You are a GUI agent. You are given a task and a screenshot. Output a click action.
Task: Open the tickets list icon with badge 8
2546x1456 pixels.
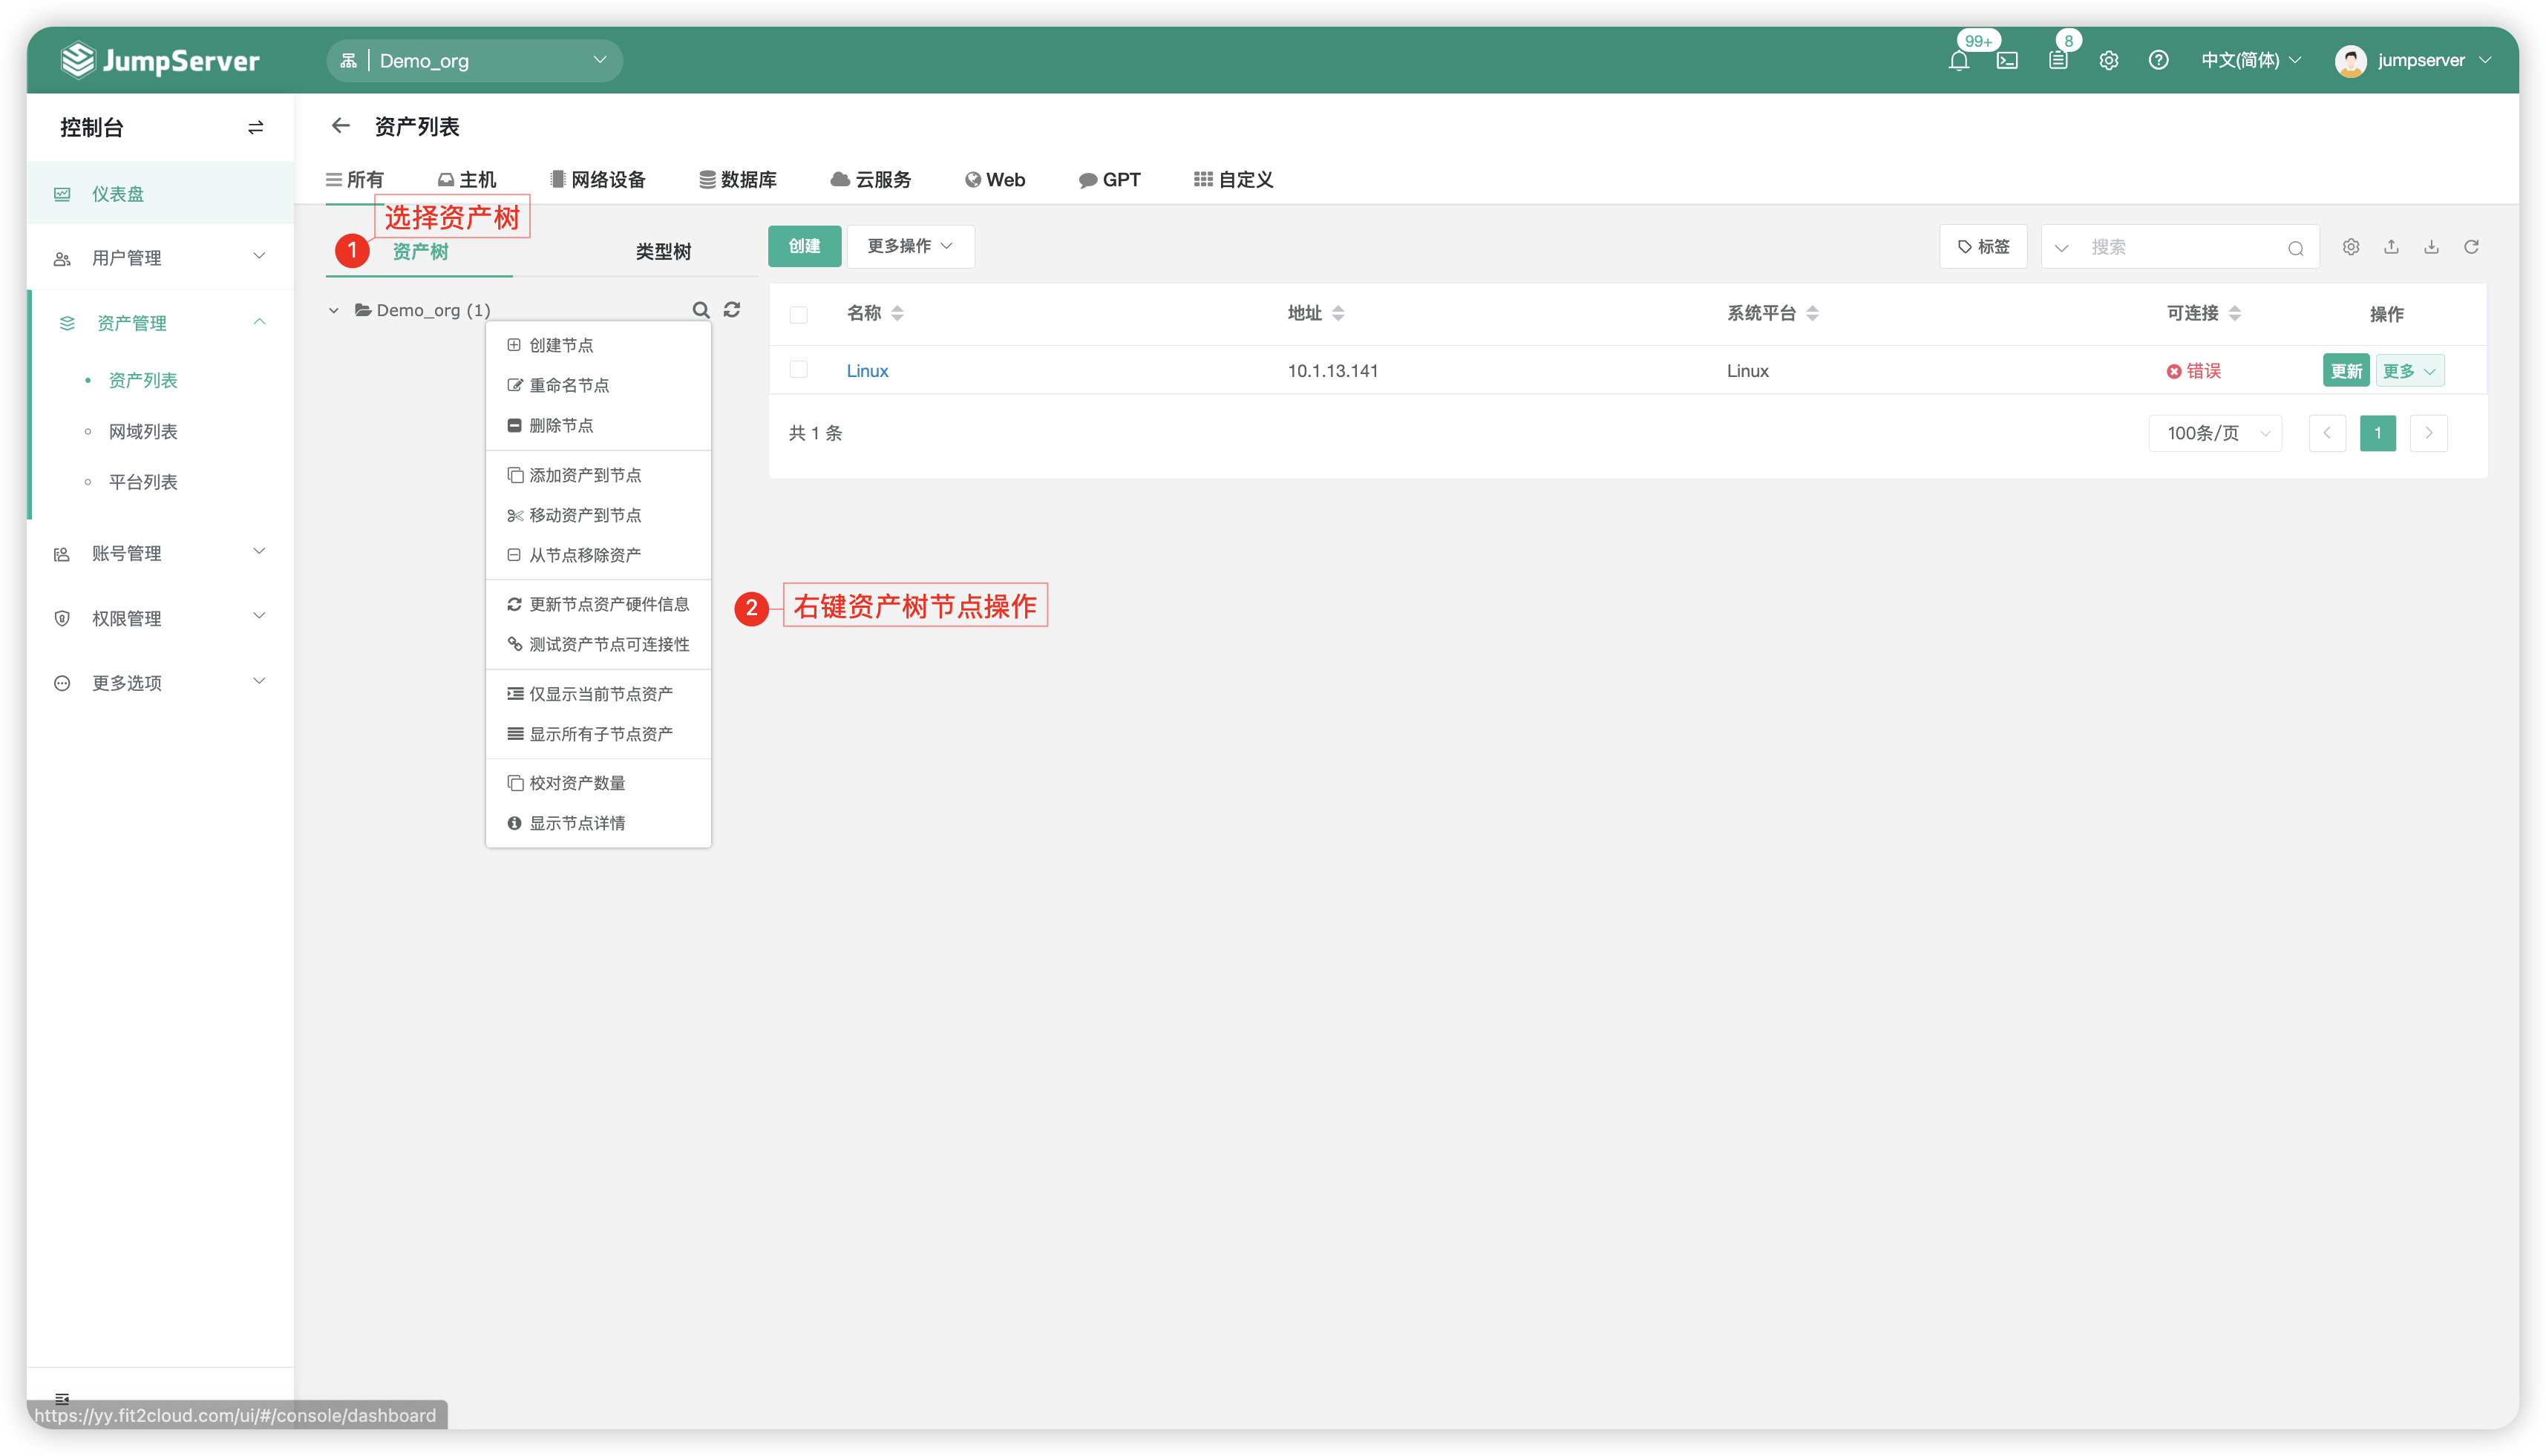(2058, 60)
